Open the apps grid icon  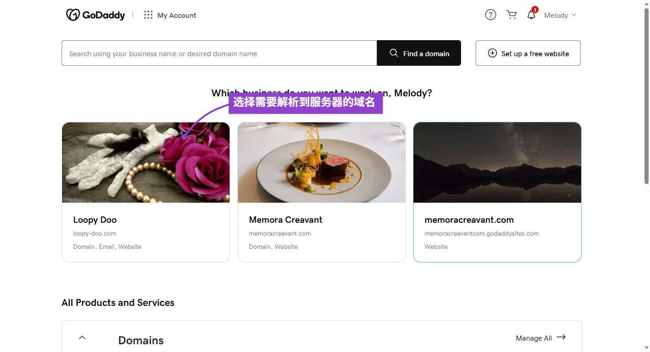click(x=148, y=15)
